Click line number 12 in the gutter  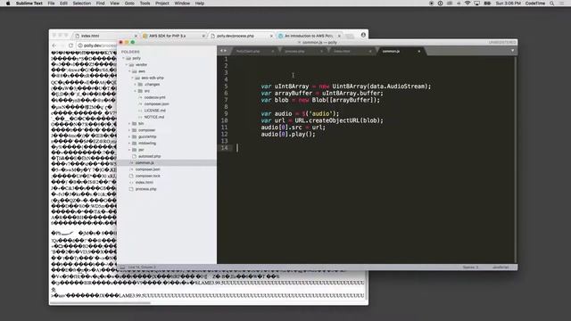224,135
